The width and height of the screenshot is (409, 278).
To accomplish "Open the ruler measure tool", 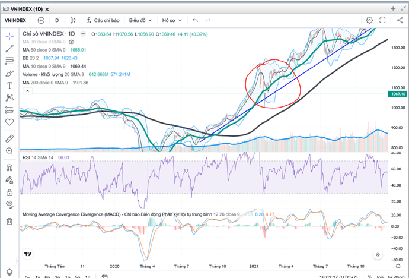I will click(9, 138).
